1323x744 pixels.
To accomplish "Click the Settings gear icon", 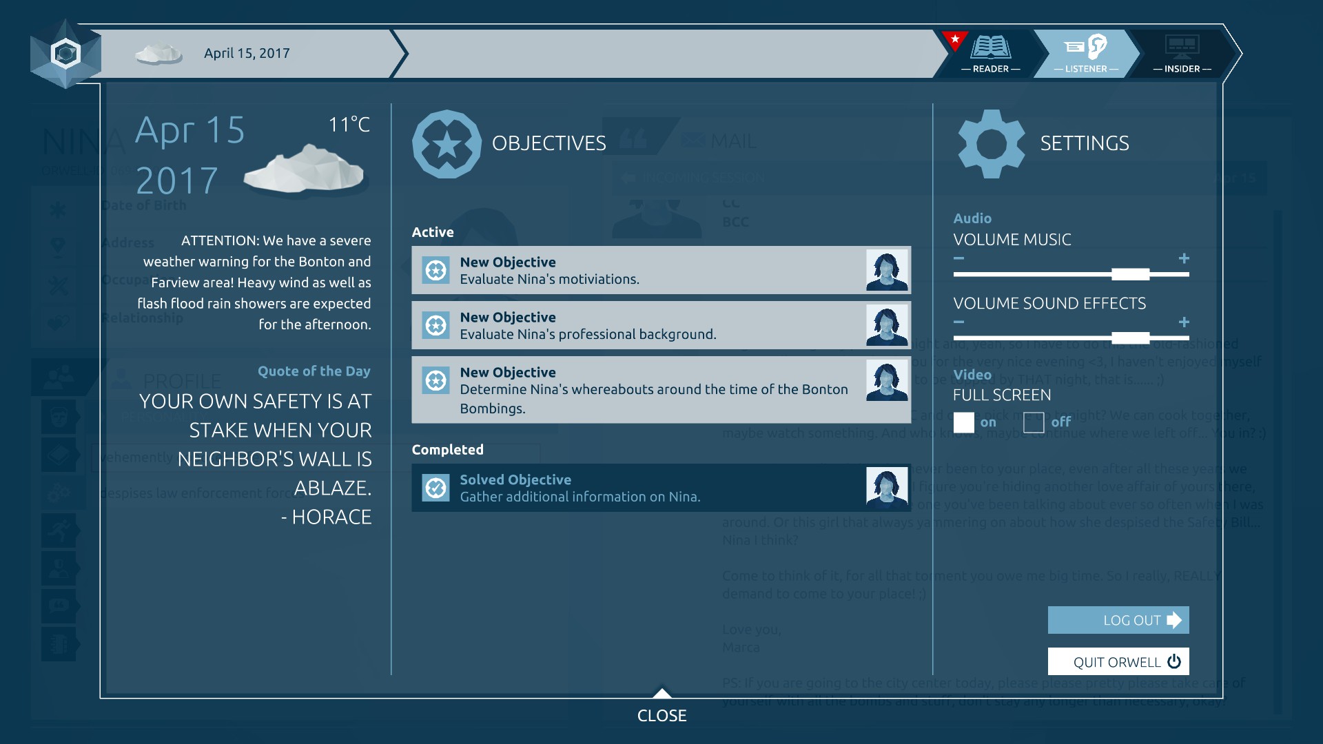I will 991,144.
